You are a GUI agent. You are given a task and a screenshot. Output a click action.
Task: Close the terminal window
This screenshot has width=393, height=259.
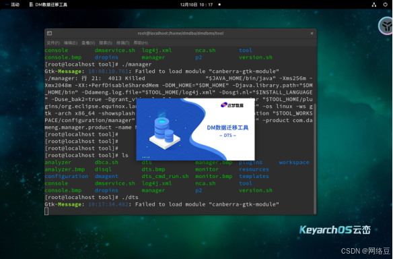click(312, 33)
